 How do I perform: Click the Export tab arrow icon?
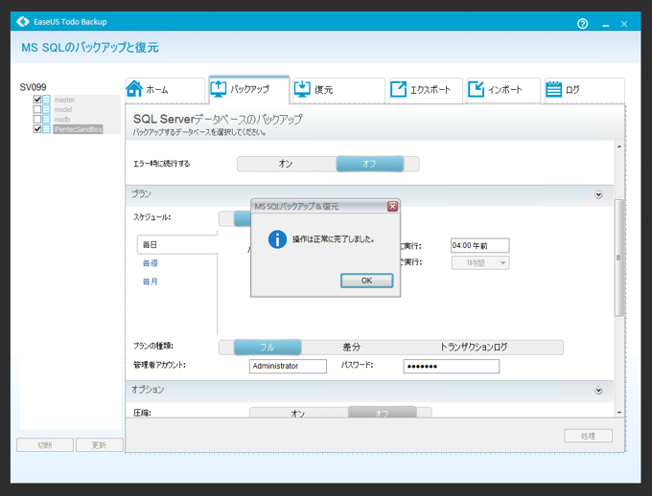(x=398, y=89)
